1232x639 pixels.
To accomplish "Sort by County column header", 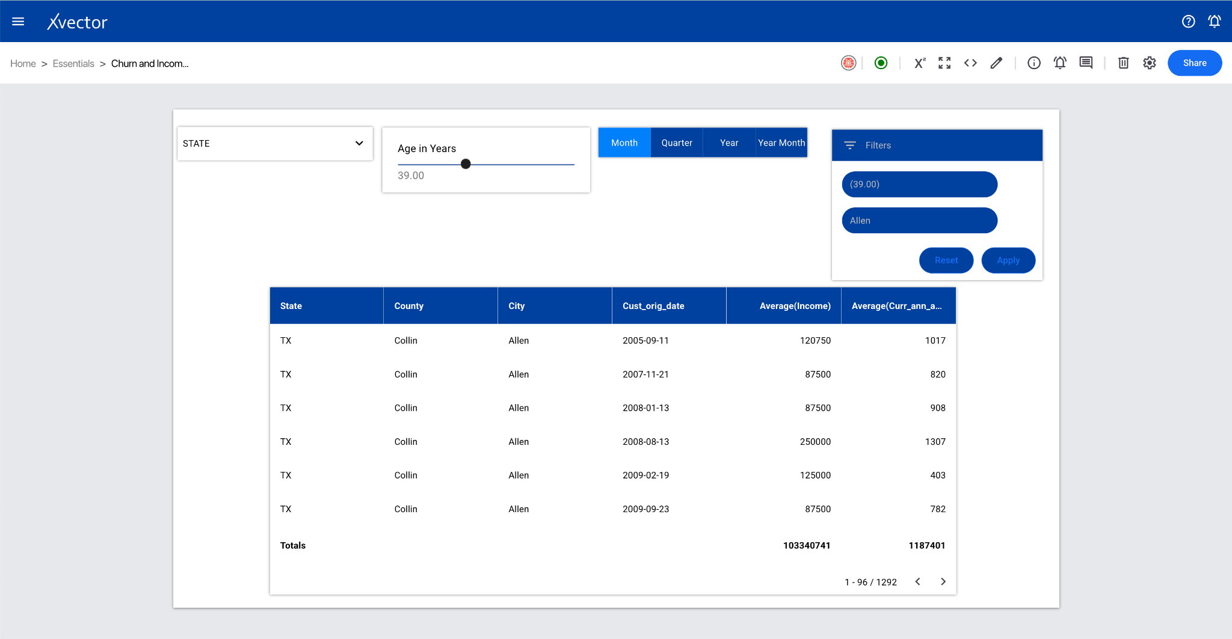I will point(441,306).
